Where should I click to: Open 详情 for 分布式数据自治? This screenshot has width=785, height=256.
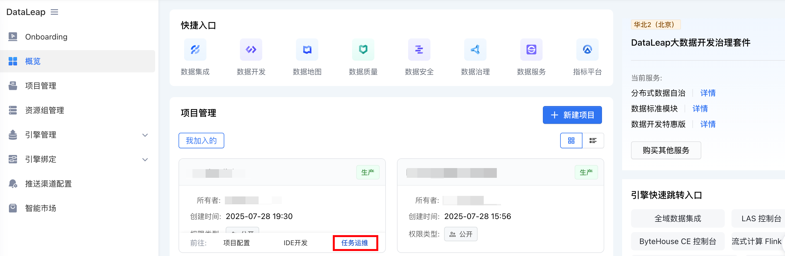point(708,93)
